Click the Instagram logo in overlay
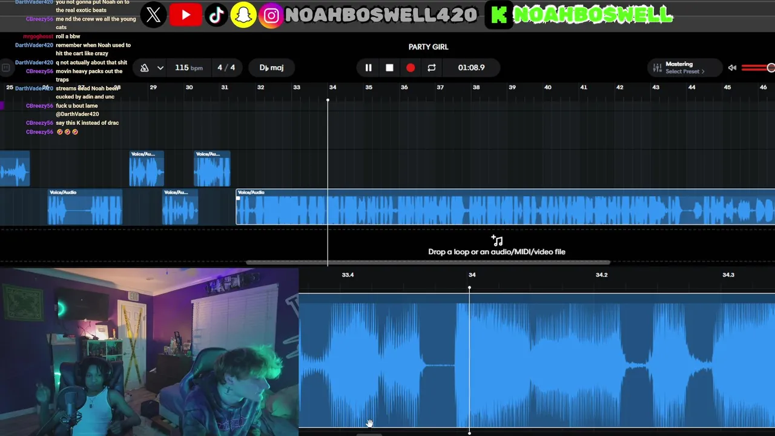775x436 pixels. pyautogui.click(x=271, y=15)
